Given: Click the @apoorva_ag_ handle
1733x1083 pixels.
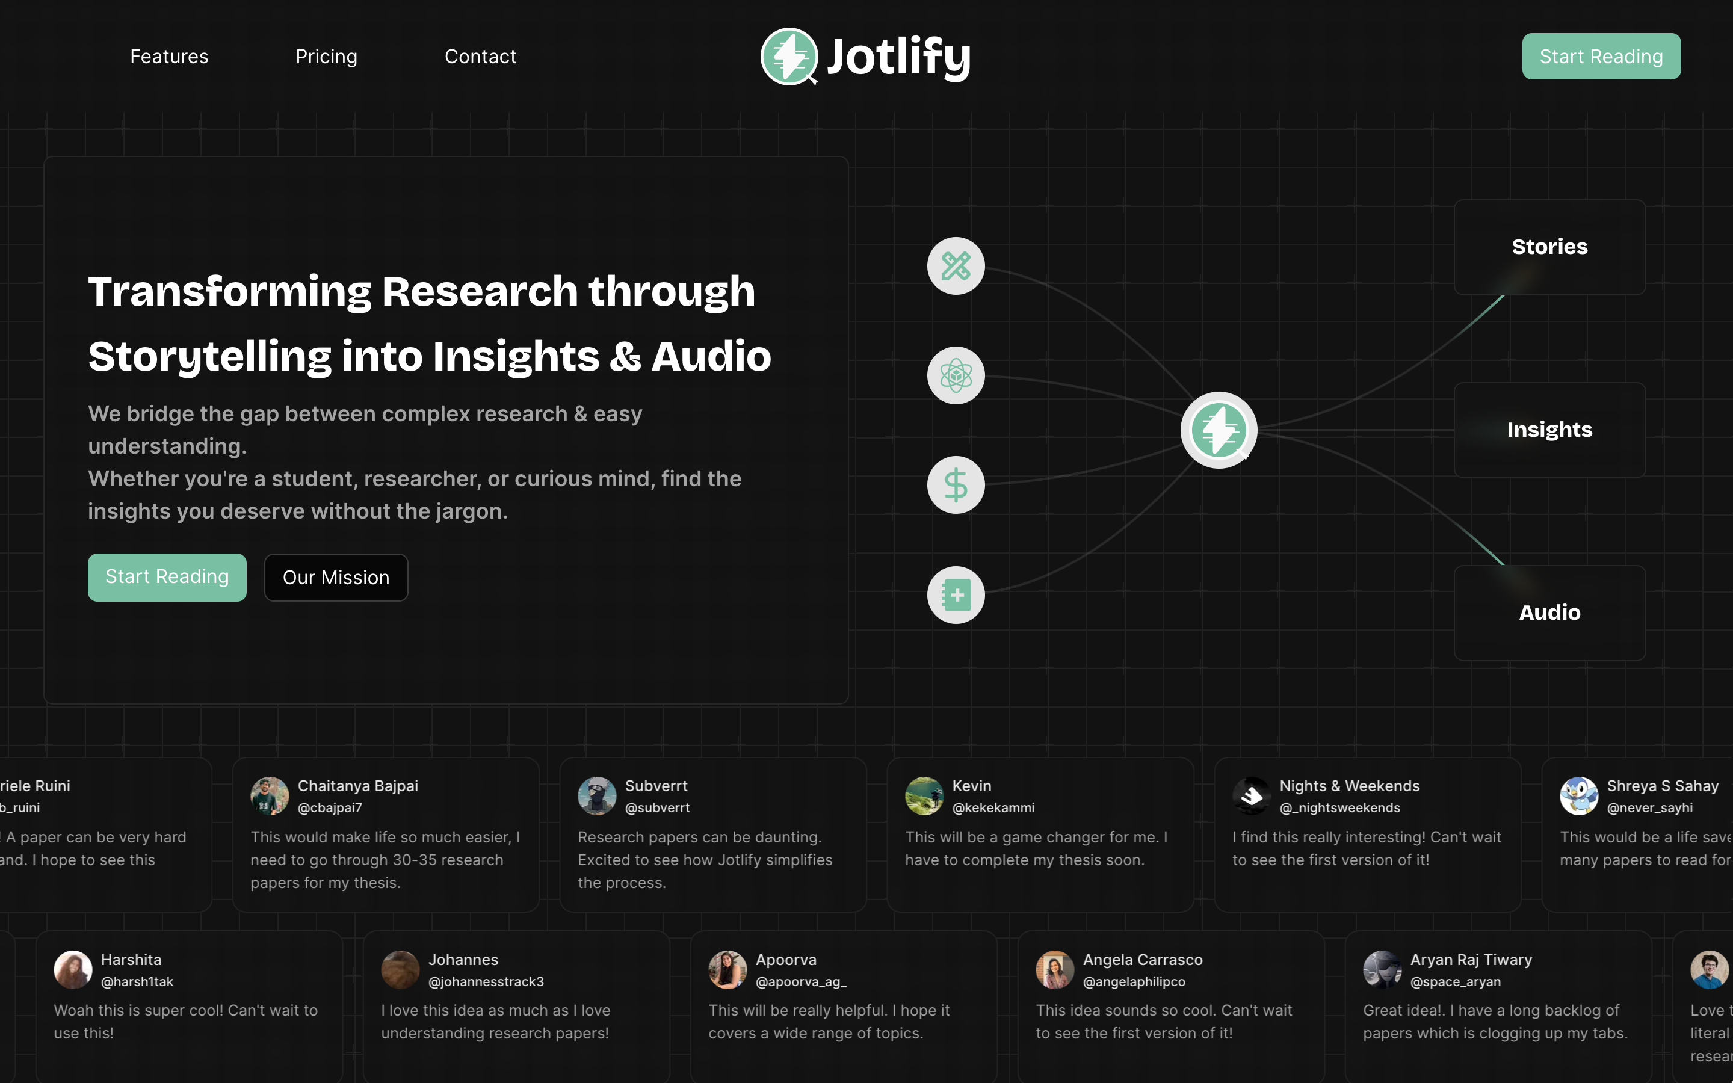Looking at the screenshot, I should point(802,982).
